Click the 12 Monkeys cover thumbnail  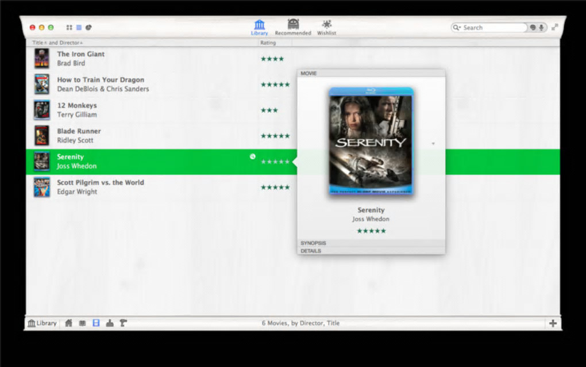(42, 110)
